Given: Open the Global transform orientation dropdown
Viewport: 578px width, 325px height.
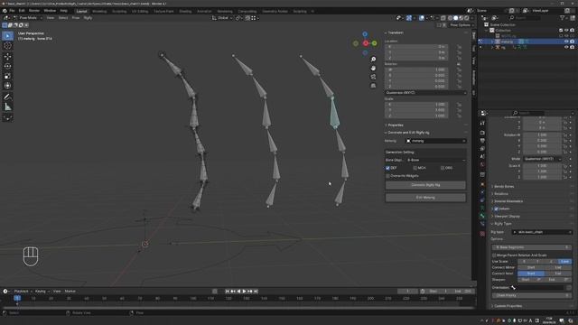Looking at the screenshot, I should pyautogui.click(x=222, y=18).
